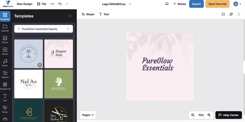Screen dimensions: 245x122
Task: Open the Text sidebar panel
Action: pyautogui.click(x=5, y=98)
